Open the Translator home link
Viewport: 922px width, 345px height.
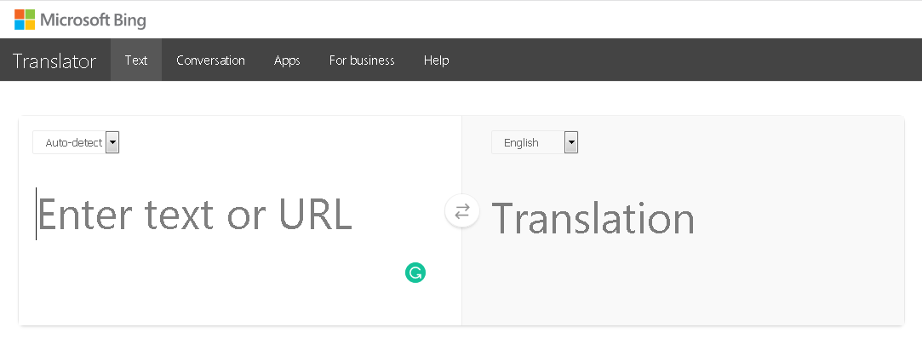[x=54, y=60]
